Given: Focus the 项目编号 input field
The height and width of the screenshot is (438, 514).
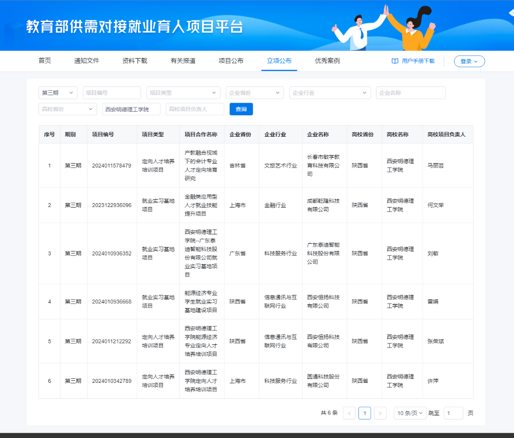Looking at the screenshot, I should [112, 93].
